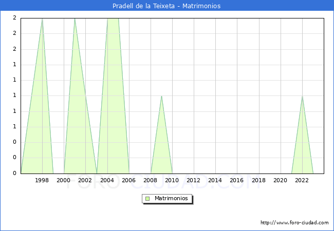Click the 2022 x-axis label
This screenshot has width=334, height=231.
pos(302,180)
